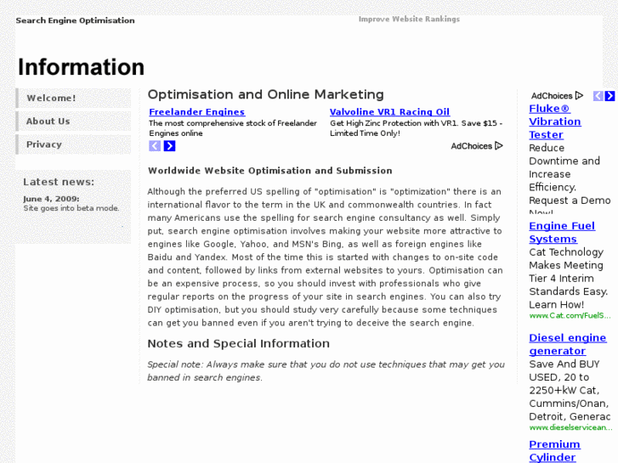The width and height of the screenshot is (618, 463).
Task: Open the Privacy menu item
Action: pos(73,144)
